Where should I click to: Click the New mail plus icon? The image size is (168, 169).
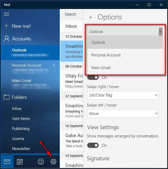7,26
